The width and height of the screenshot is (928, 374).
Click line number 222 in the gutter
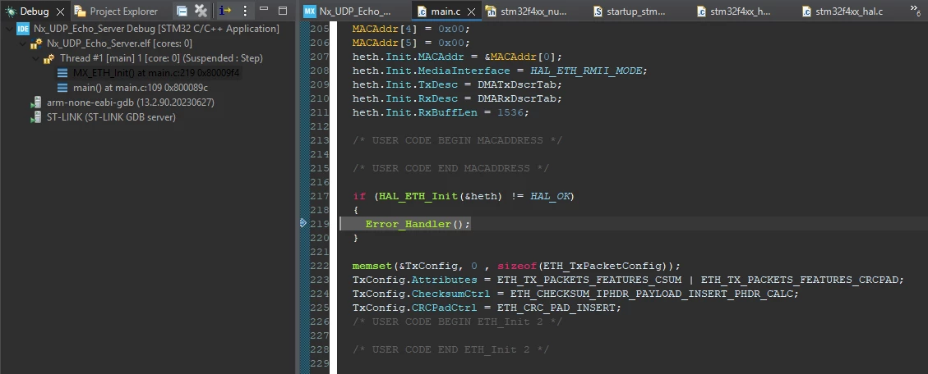(319, 266)
